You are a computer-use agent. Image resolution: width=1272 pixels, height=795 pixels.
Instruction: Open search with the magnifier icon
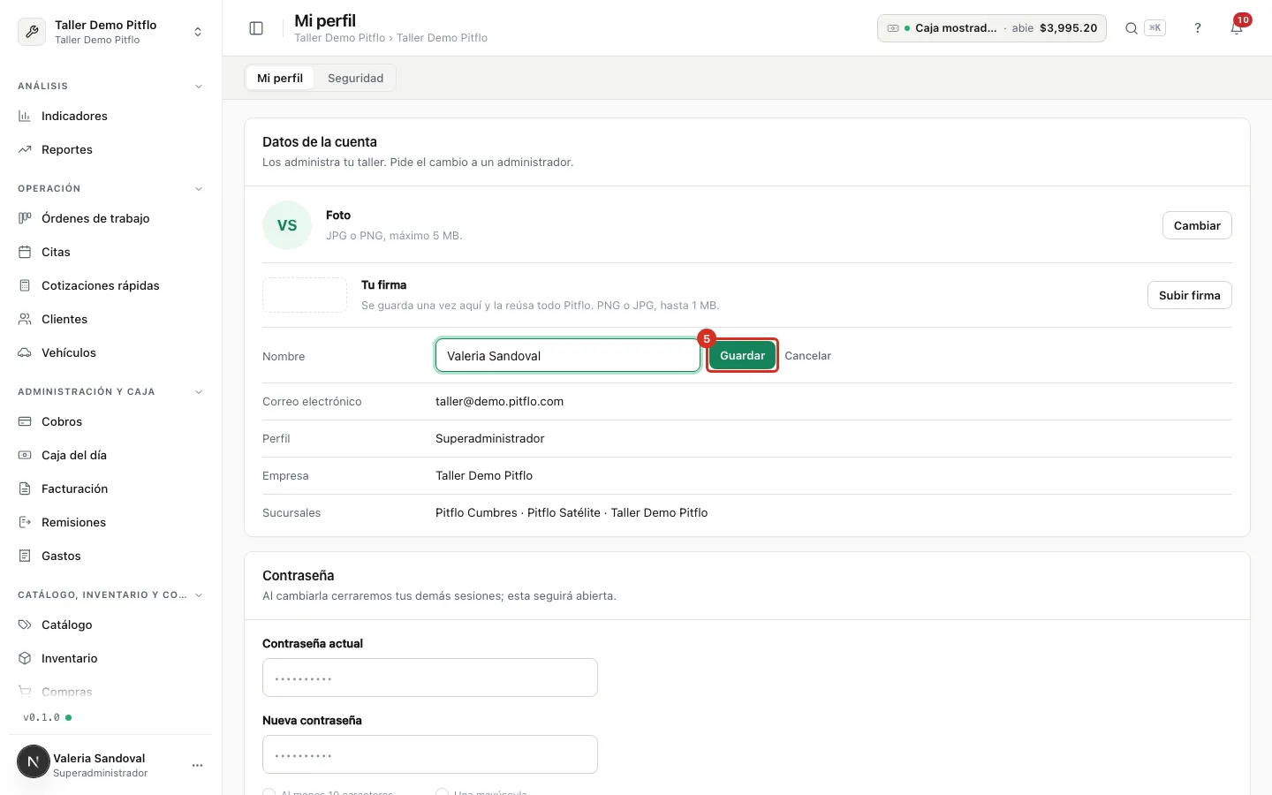pyautogui.click(x=1131, y=28)
